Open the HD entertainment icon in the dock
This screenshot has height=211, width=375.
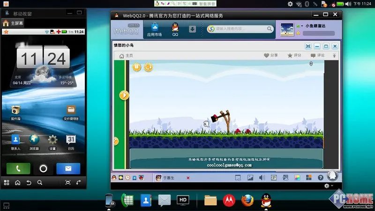[183, 200]
